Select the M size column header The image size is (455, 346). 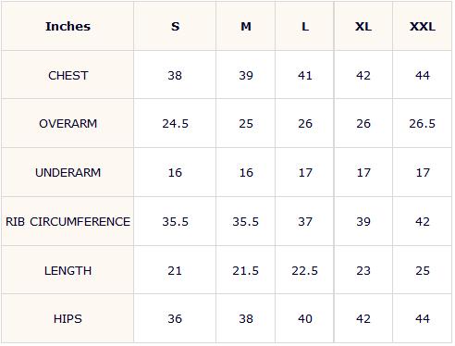click(x=246, y=26)
